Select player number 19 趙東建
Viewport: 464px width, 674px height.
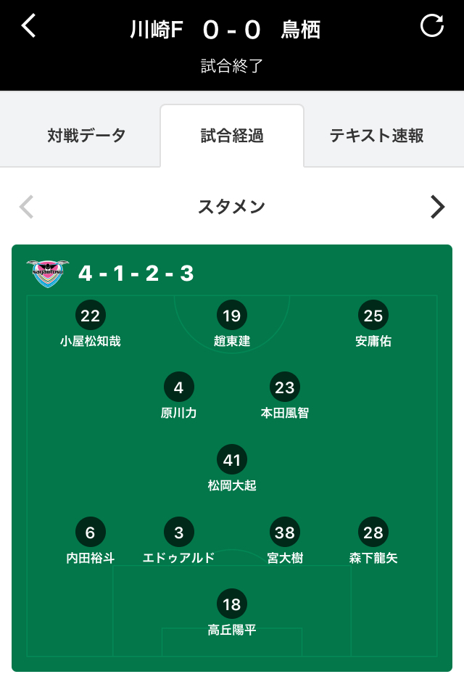[x=232, y=324]
